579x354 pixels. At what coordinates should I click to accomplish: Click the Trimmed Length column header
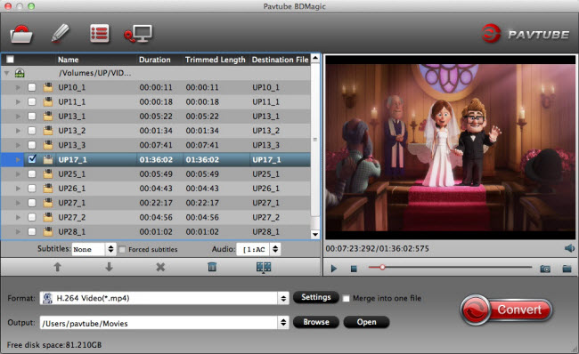coord(216,60)
